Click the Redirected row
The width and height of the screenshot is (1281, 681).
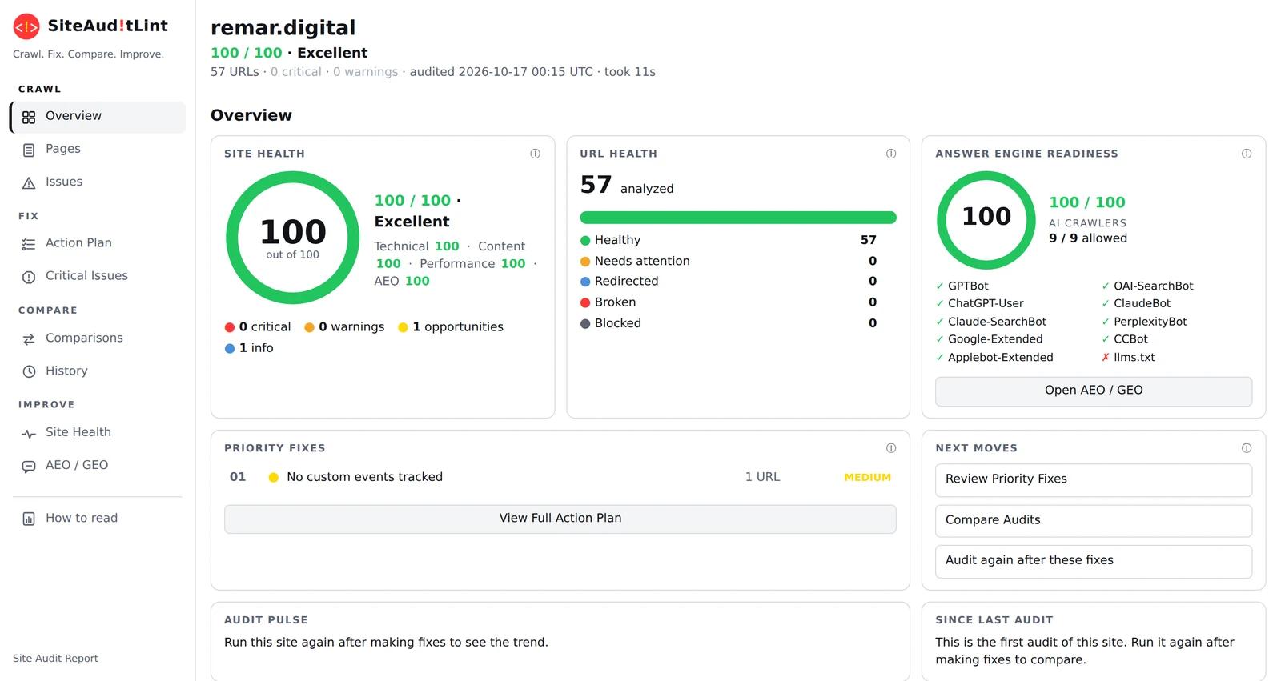pyautogui.click(x=729, y=282)
